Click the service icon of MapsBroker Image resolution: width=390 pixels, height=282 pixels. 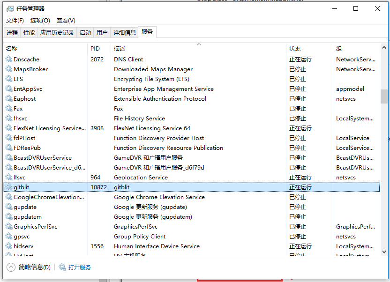click(9, 69)
